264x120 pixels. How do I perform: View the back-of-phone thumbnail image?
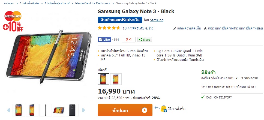pyautogui.click(x=72, y=110)
